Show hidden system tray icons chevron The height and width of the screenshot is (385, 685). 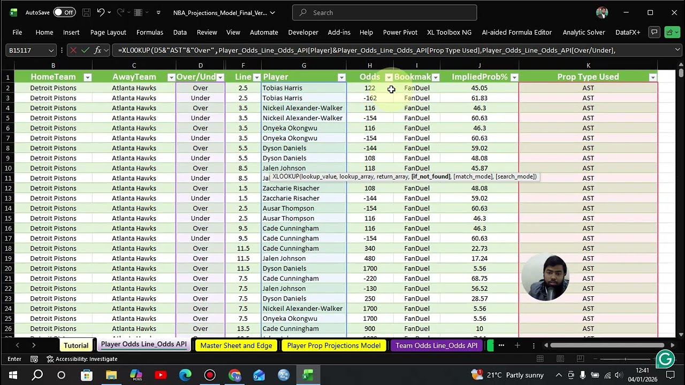558,375
